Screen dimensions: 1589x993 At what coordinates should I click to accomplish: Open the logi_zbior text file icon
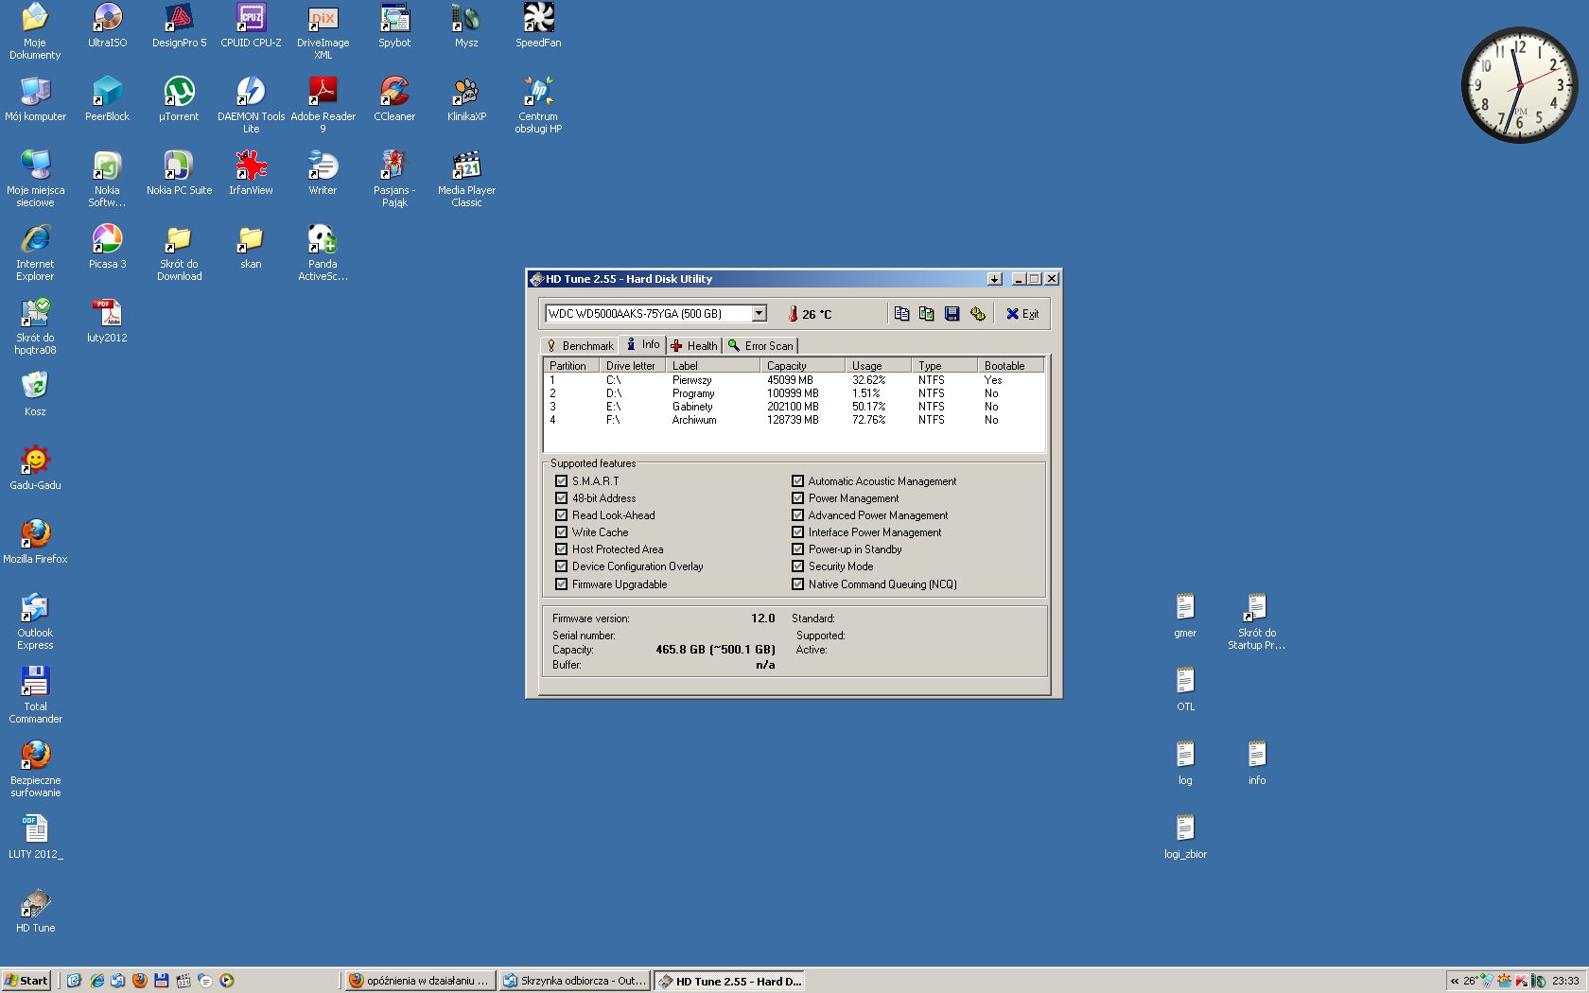(1185, 837)
